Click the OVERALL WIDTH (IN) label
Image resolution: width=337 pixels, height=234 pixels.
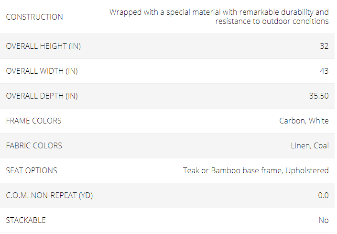click(42, 71)
